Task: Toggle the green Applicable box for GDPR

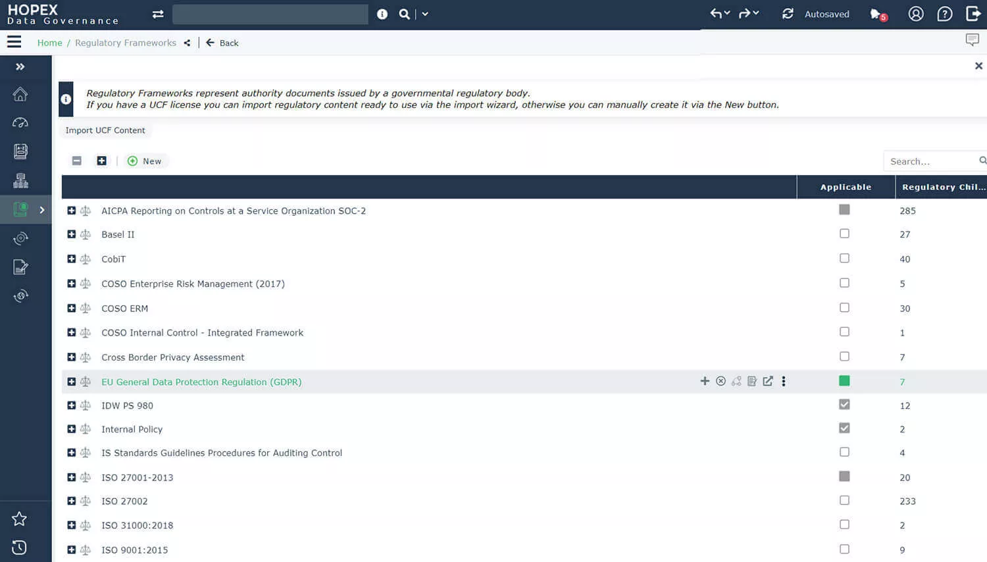Action: 844,380
